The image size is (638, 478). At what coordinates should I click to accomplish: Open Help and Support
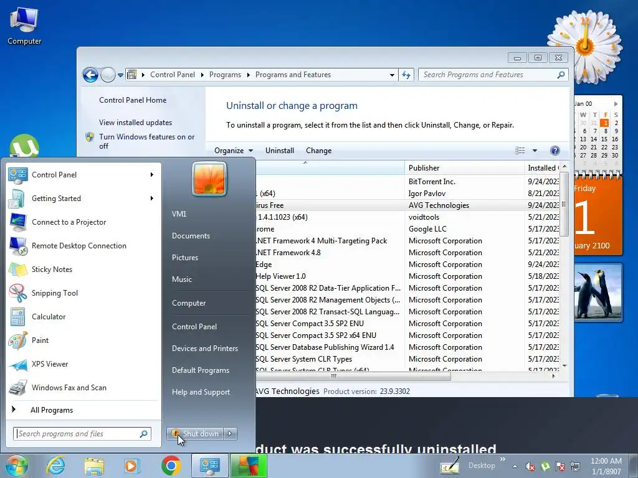(x=201, y=392)
